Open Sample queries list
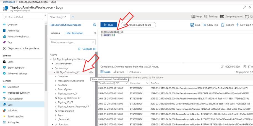253x126 pixels. (231, 17)
